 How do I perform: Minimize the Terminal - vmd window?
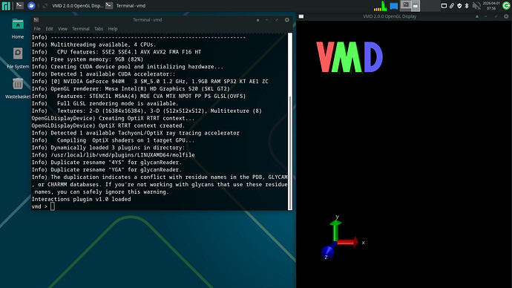coord(267,20)
